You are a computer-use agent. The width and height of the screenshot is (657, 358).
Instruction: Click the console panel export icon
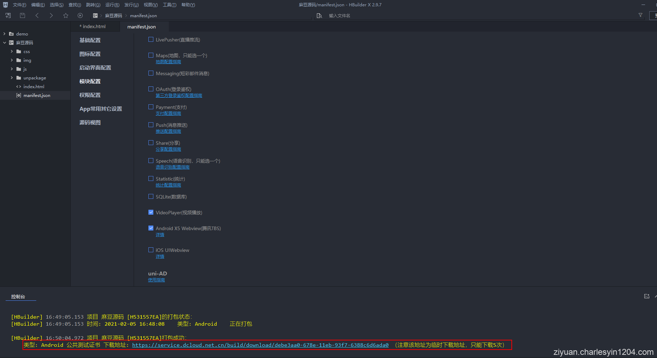tap(646, 296)
